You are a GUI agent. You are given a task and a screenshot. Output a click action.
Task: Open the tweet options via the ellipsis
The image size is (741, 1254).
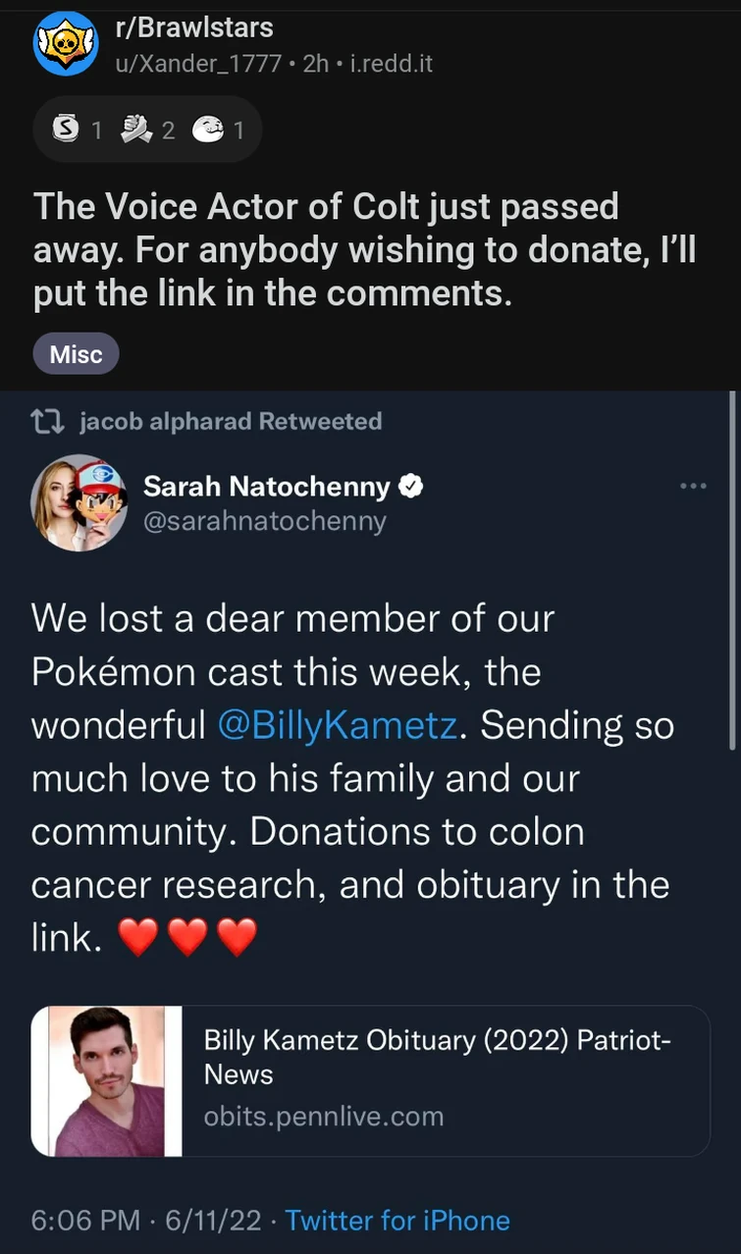pos(695,485)
